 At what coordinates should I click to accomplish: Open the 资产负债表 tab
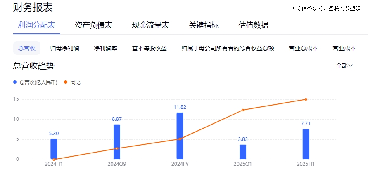pos(93,25)
